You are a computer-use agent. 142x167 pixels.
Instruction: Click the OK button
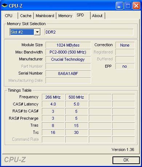[126, 160]
